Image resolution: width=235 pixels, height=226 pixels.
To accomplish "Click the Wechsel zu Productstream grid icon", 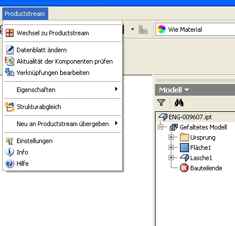I will pos(10,33).
